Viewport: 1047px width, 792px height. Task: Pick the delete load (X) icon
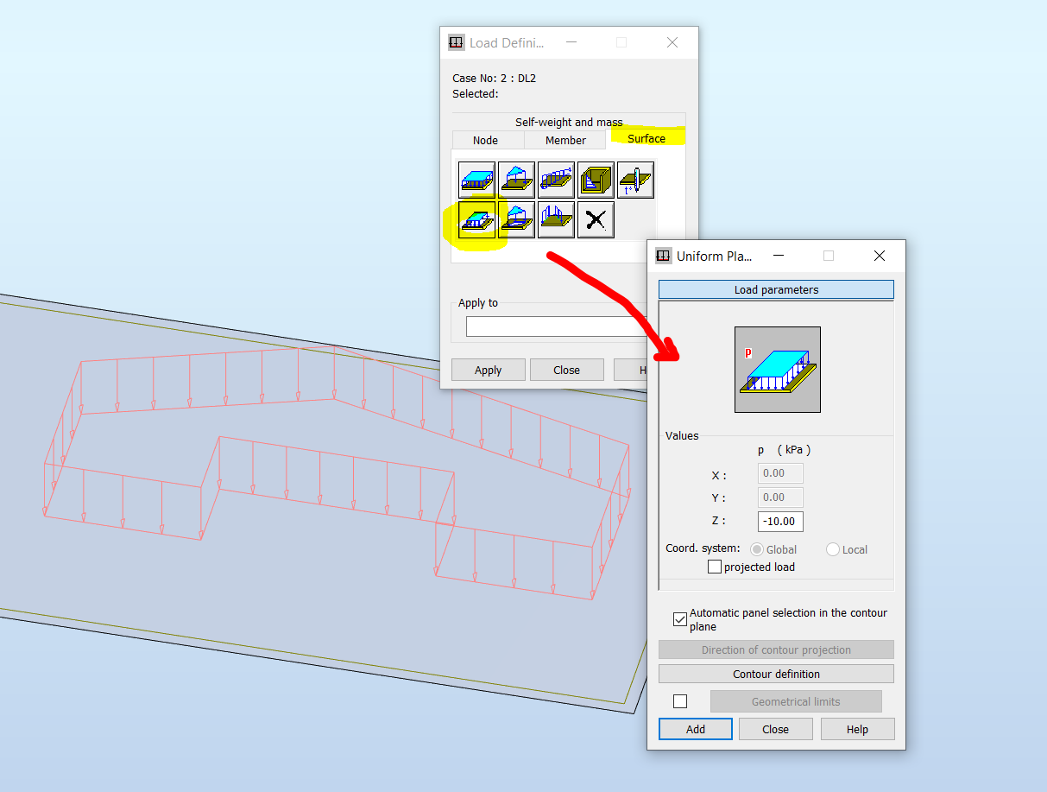(x=595, y=219)
